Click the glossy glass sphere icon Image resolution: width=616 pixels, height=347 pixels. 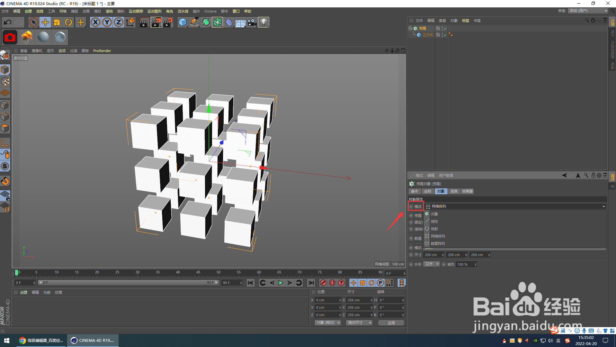(x=60, y=37)
